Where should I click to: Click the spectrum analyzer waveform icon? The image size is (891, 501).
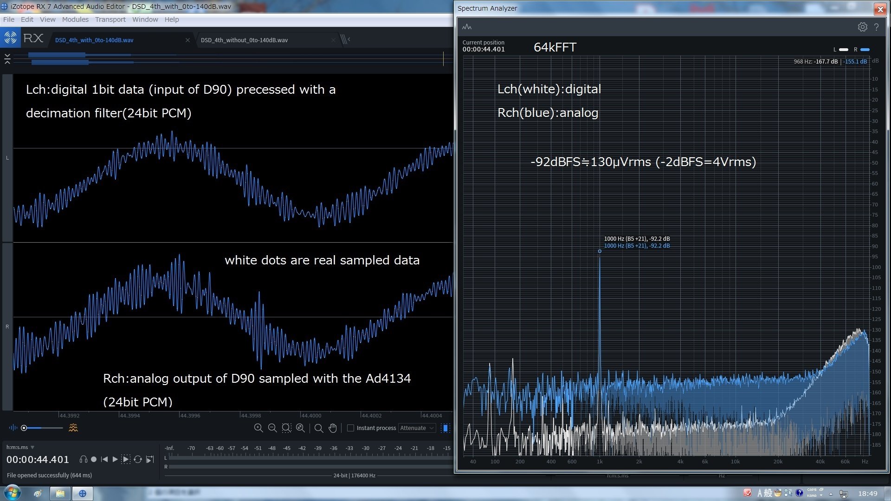467,27
